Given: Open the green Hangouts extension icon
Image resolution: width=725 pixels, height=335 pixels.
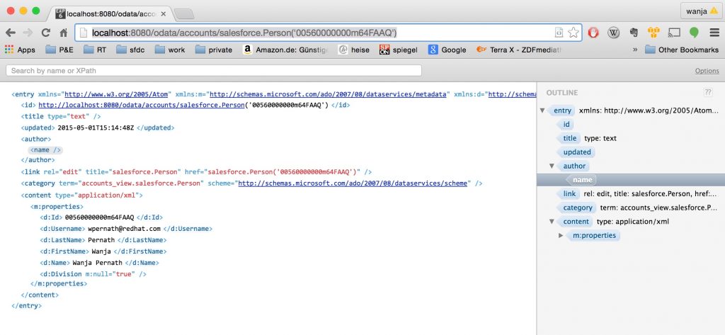Looking at the screenshot, I should tap(694, 33).
